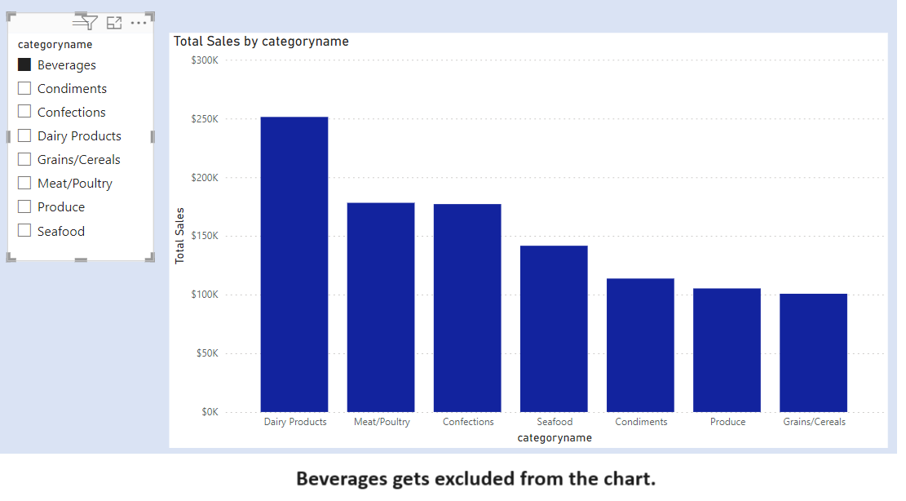This screenshot has width=906, height=501.
Task: Uncheck the Beverages checkbox
Action: [24, 64]
